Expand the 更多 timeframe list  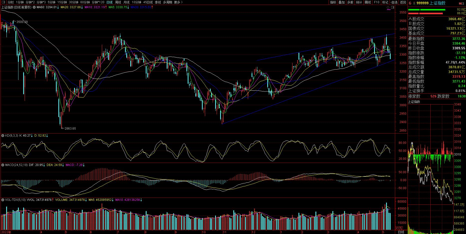[x=178, y=2]
